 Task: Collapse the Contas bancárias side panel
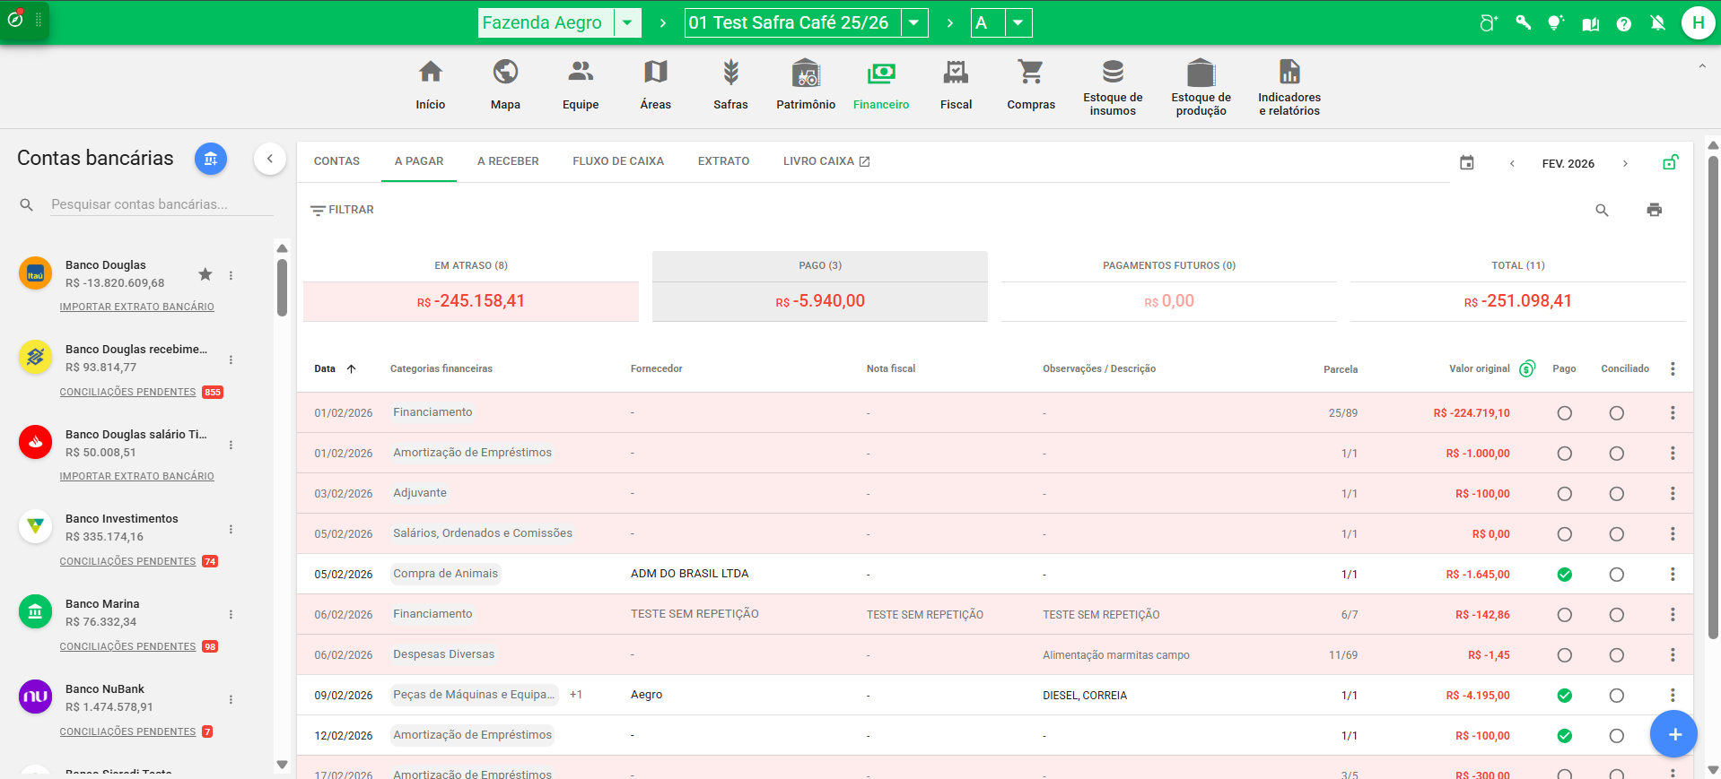point(269,160)
